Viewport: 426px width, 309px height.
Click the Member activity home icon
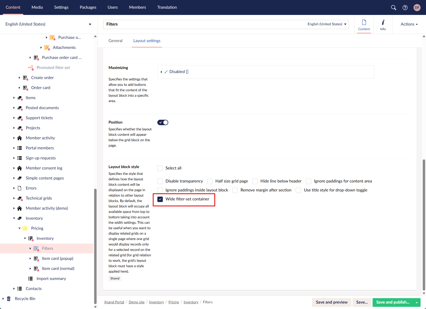[x=20, y=138]
